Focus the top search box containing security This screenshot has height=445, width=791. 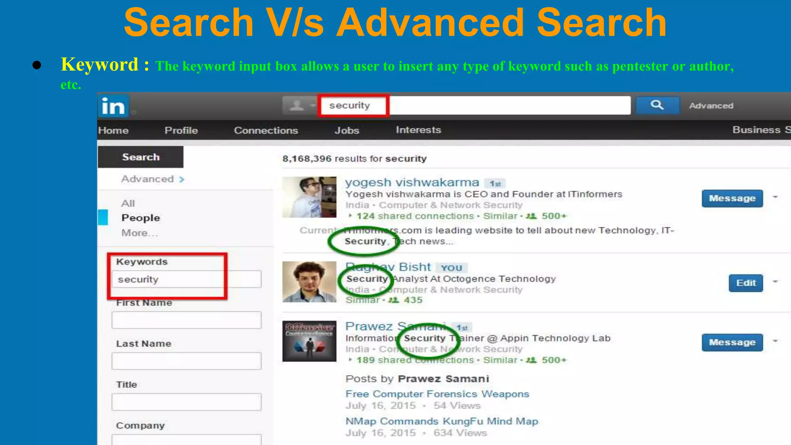click(x=474, y=105)
